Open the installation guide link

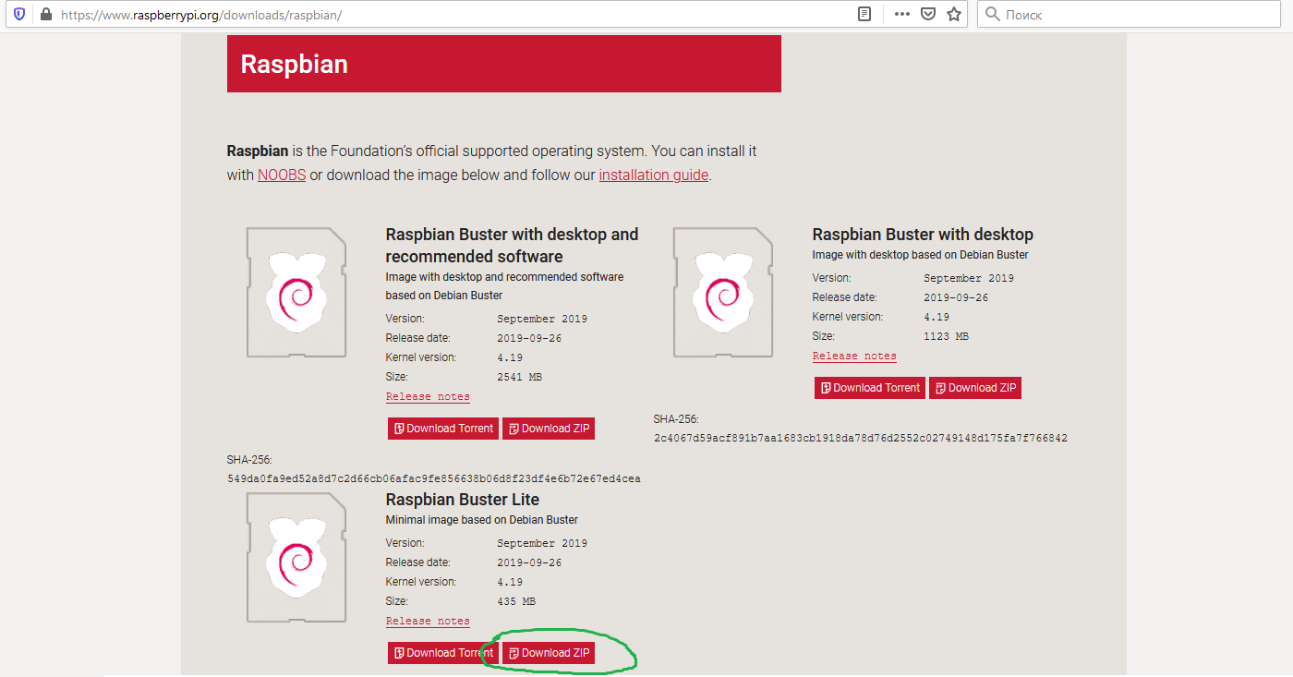(654, 175)
